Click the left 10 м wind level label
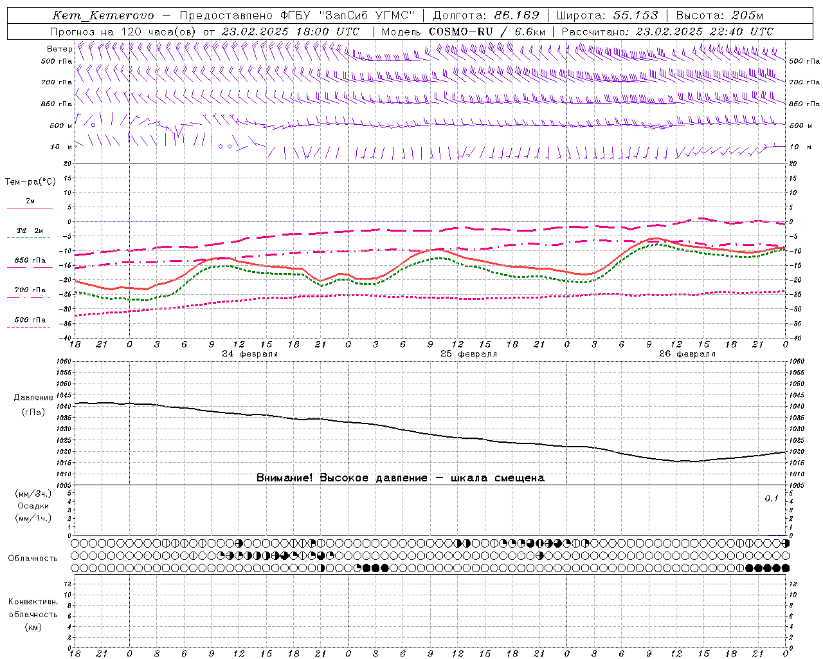823x659 pixels. [x=61, y=147]
